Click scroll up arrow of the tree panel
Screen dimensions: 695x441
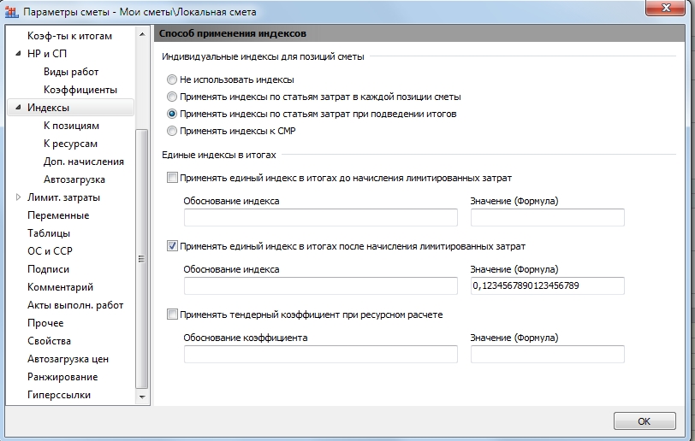click(142, 34)
